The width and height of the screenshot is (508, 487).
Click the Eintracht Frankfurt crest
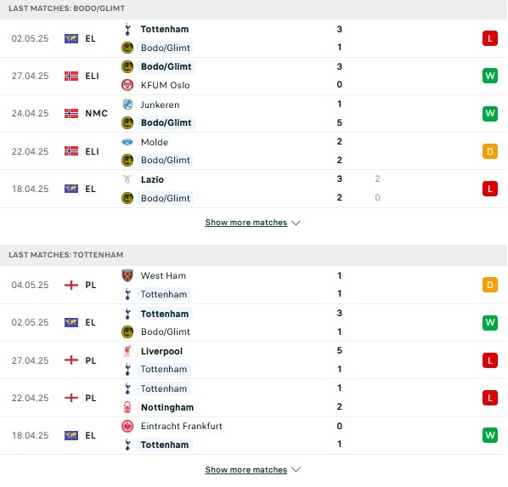127,426
